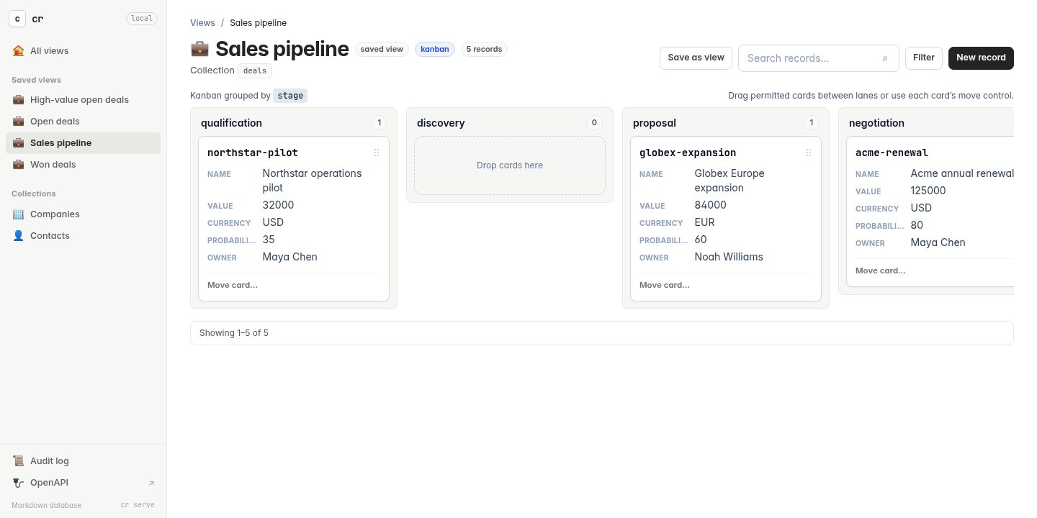The image size is (1037, 518).
Task: Open Move card menu on acme-renewal
Action: pyautogui.click(x=881, y=271)
